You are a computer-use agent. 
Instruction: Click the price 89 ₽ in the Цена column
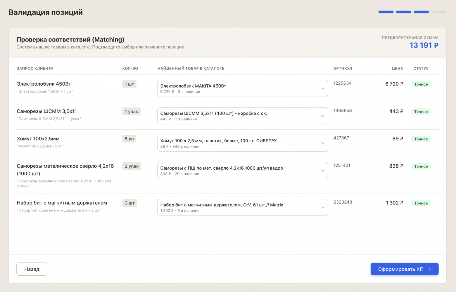pyautogui.click(x=398, y=139)
